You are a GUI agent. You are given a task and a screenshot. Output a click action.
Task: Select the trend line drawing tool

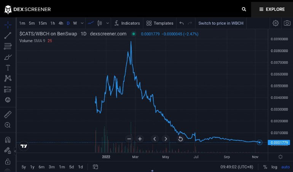[8, 35]
